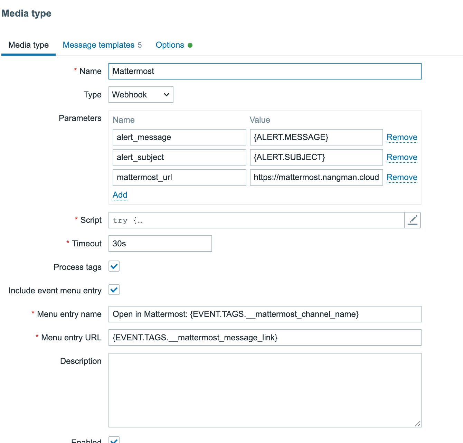Grab the Description textarea resize handle
The height and width of the screenshot is (443, 463).
coord(418,424)
